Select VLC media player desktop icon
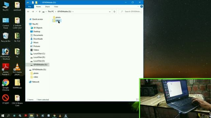The image size is (211, 118). (17, 69)
